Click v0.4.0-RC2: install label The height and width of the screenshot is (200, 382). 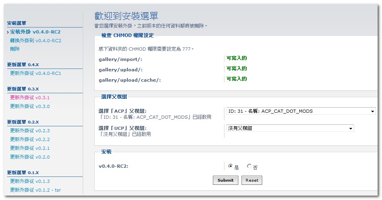(113, 167)
